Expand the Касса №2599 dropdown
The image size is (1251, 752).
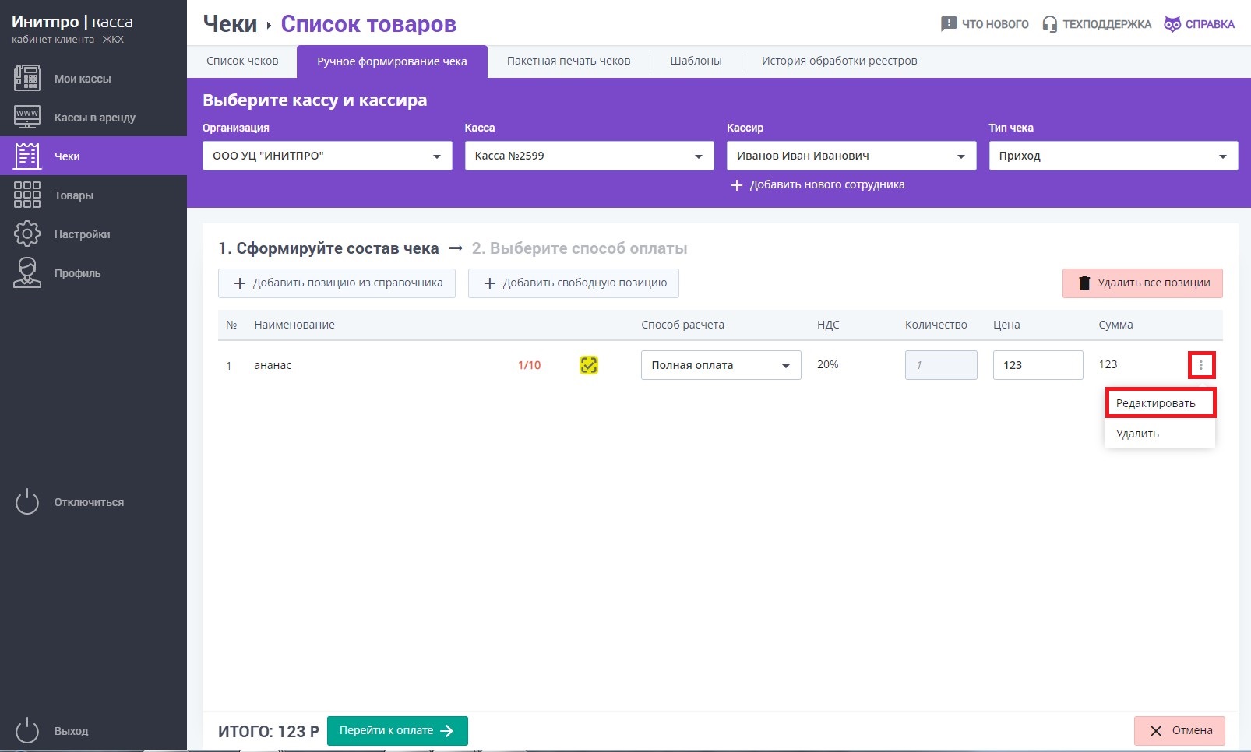[589, 156]
